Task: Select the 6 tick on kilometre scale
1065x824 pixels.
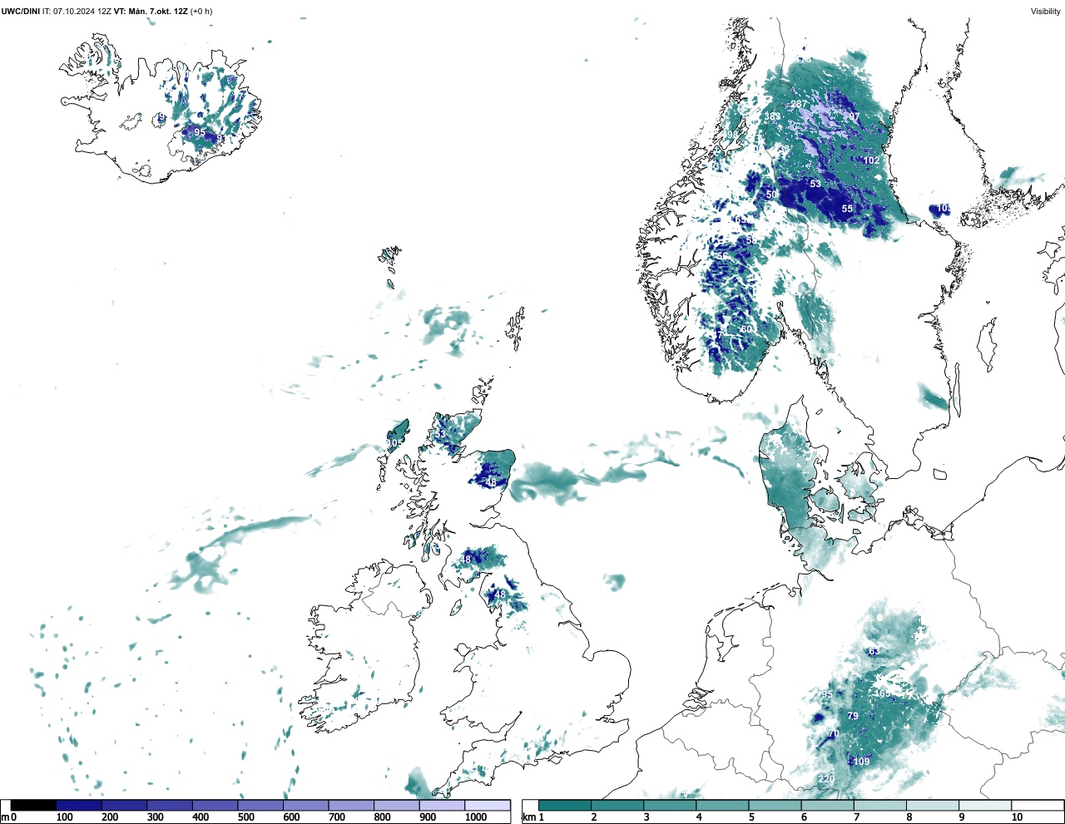Action: tap(804, 817)
